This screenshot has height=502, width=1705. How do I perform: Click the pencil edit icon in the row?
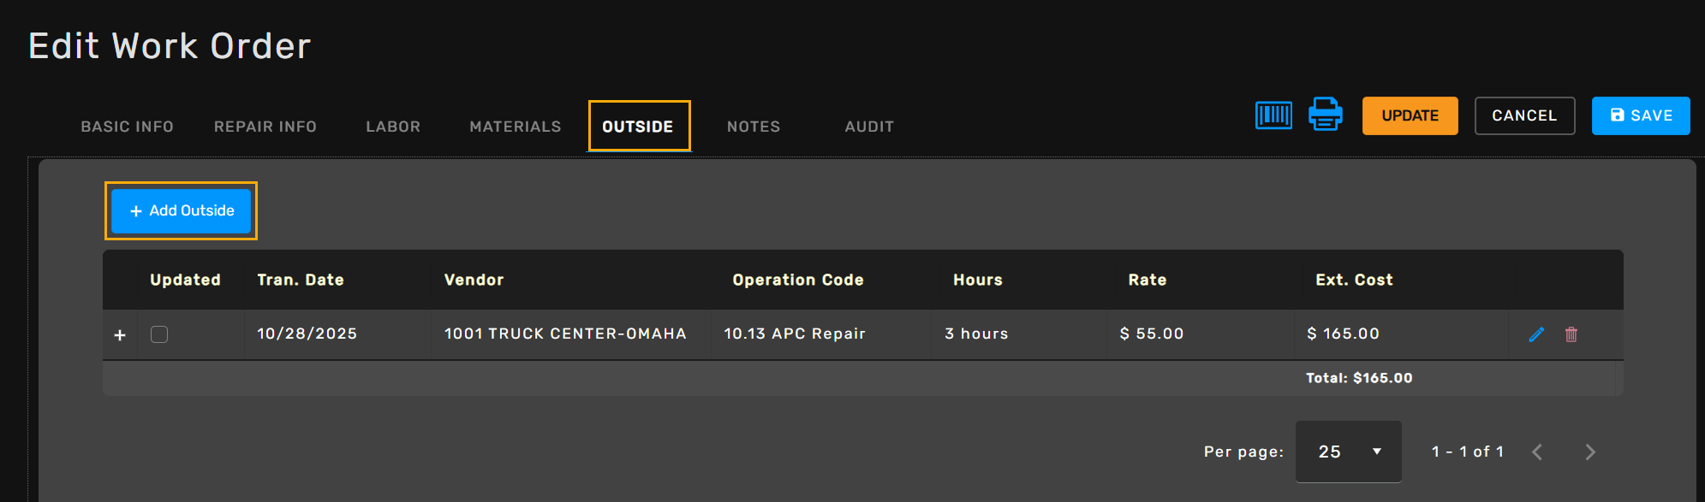(x=1536, y=334)
